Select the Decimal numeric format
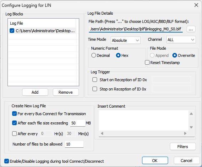The height and width of the screenshot is (167, 202). pyautogui.click(x=94, y=55)
